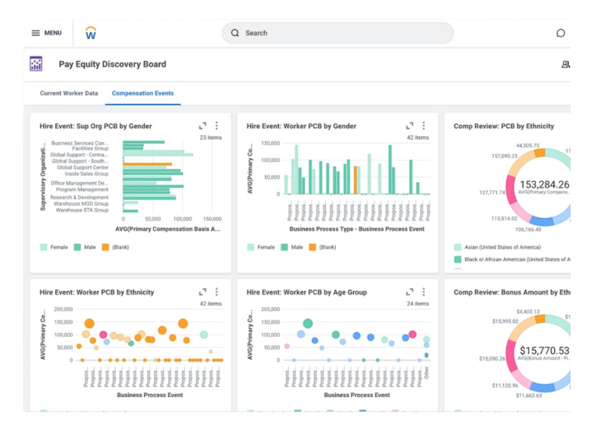The image size is (608, 433).
Task: Expand the Worker PCB by Ethnicity chart
Action: click(202, 292)
